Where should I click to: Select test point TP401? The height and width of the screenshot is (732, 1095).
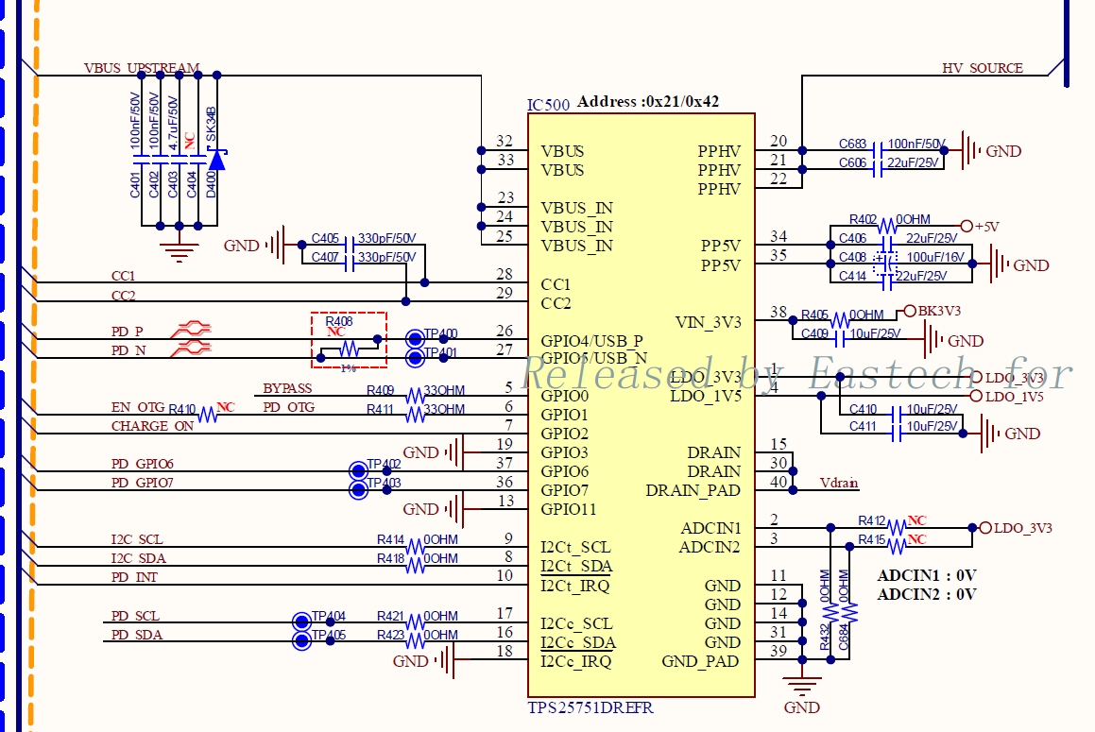click(x=415, y=358)
